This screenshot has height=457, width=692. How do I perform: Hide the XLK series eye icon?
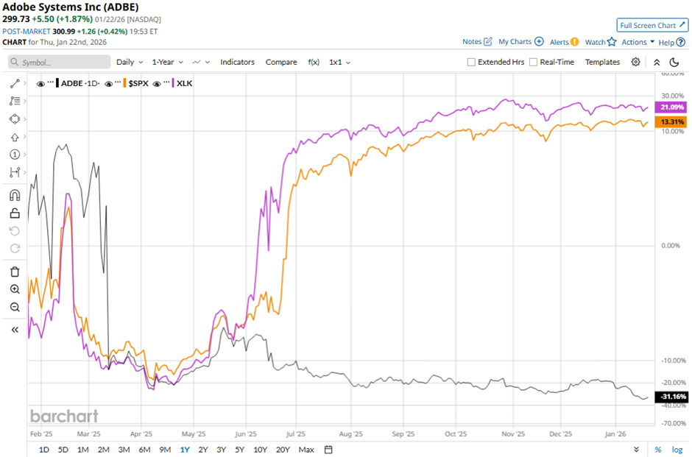click(x=157, y=83)
